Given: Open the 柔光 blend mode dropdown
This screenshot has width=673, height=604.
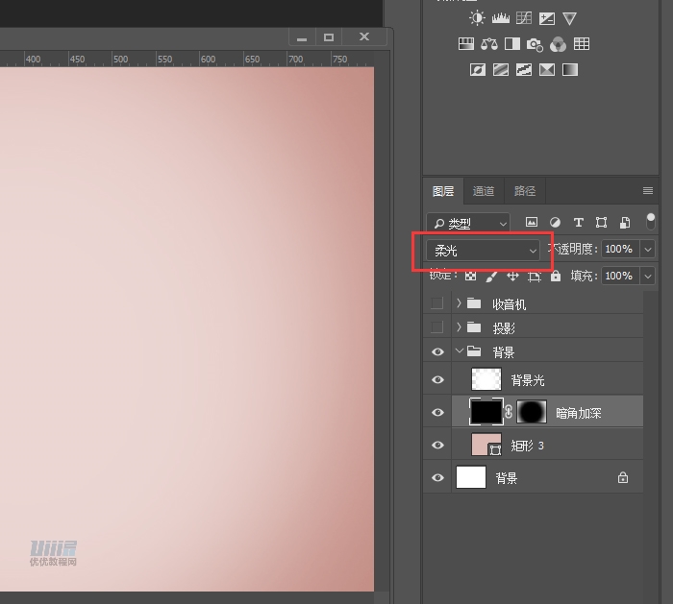Looking at the screenshot, I should [485, 251].
